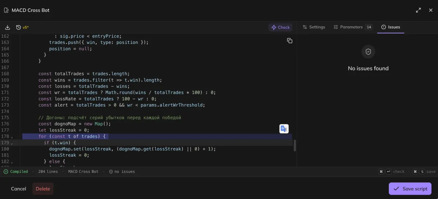Viewport: 438px width, 199px height.
Task: Click the highlighted for loop line
Action: click(72, 137)
